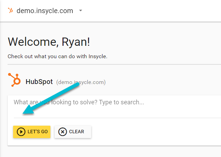Click the horizontal divider below the welcome subtitle
The image size is (221, 157).
114,64
